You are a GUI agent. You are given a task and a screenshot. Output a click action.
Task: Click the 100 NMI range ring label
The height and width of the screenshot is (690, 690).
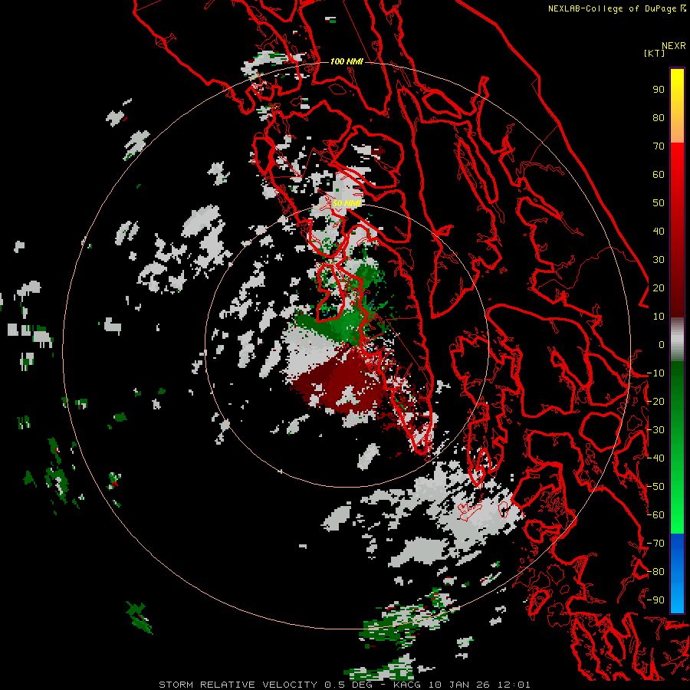[x=347, y=61]
